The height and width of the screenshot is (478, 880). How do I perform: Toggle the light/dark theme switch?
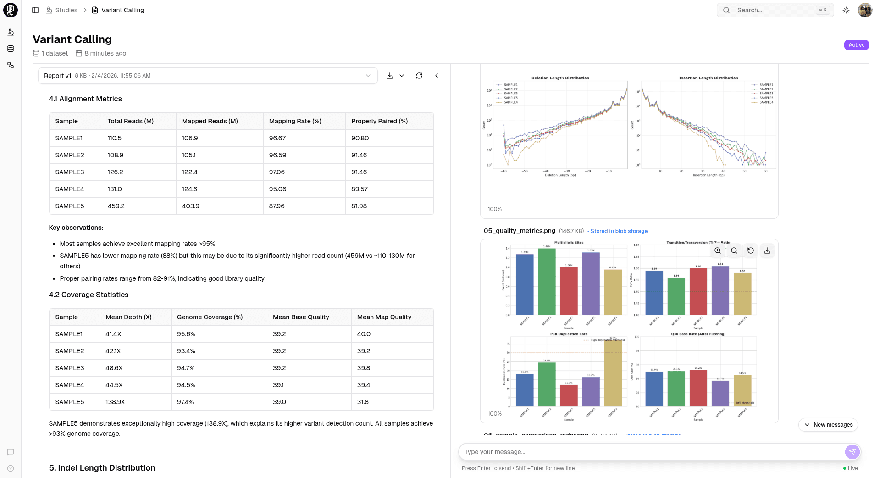click(x=846, y=10)
